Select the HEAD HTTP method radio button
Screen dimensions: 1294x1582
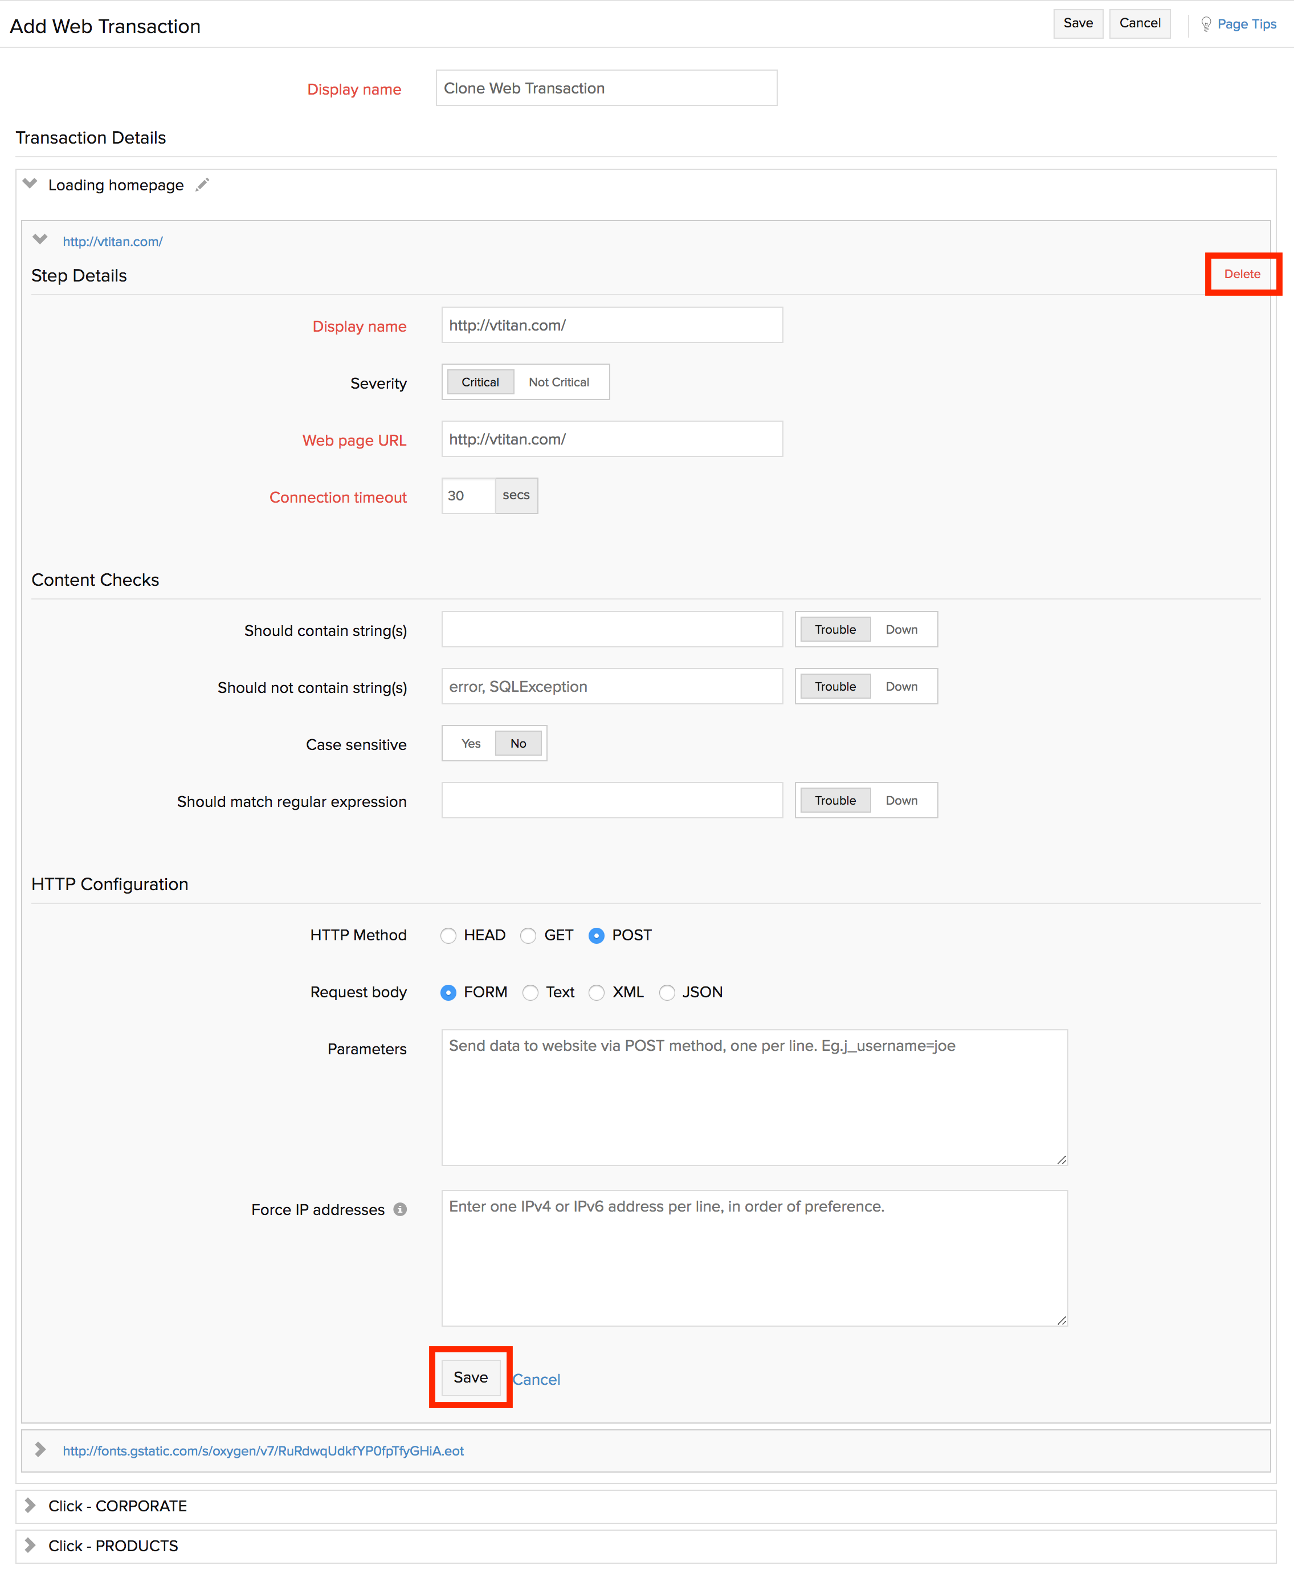pyautogui.click(x=448, y=936)
